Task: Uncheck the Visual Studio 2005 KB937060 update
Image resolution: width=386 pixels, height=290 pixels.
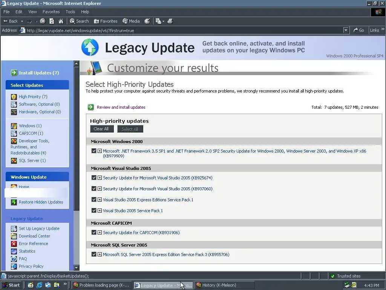Action: (x=94, y=188)
